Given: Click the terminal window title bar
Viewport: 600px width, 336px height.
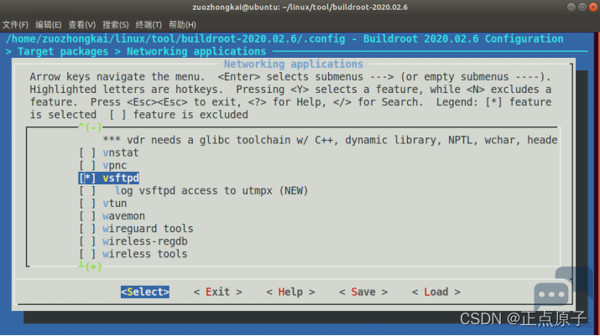Looking at the screenshot, I should pos(300,8).
